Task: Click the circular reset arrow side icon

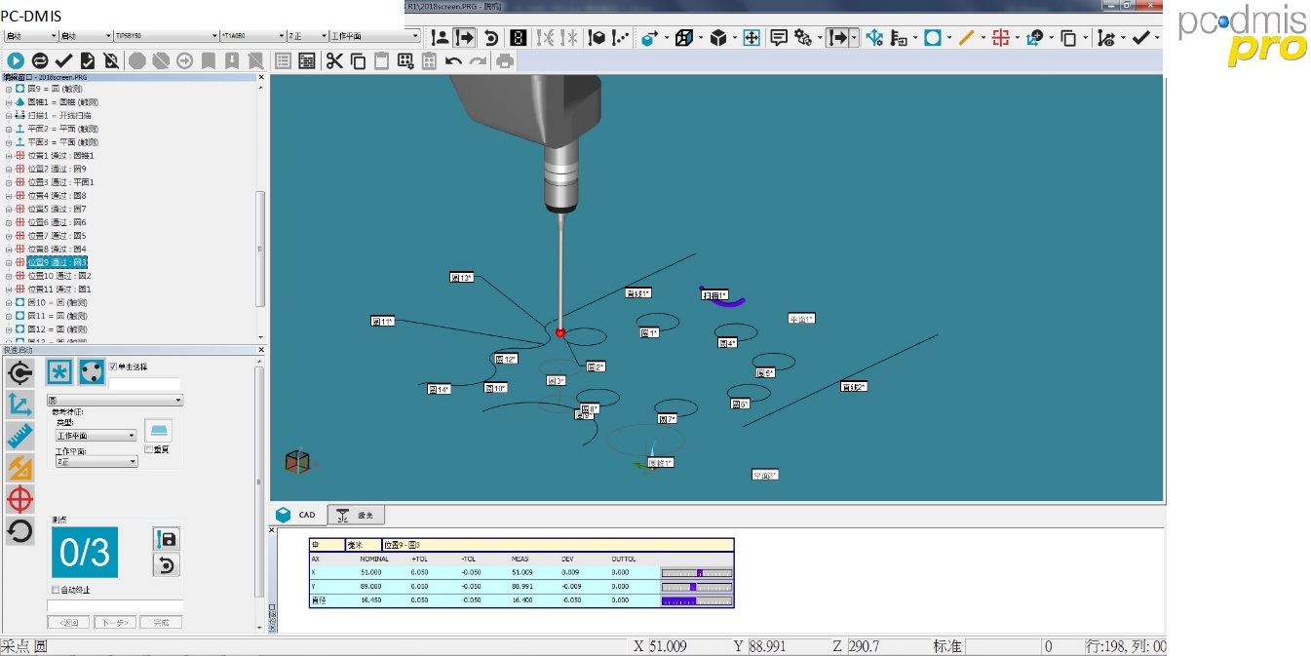Action: pyautogui.click(x=19, y=531)
